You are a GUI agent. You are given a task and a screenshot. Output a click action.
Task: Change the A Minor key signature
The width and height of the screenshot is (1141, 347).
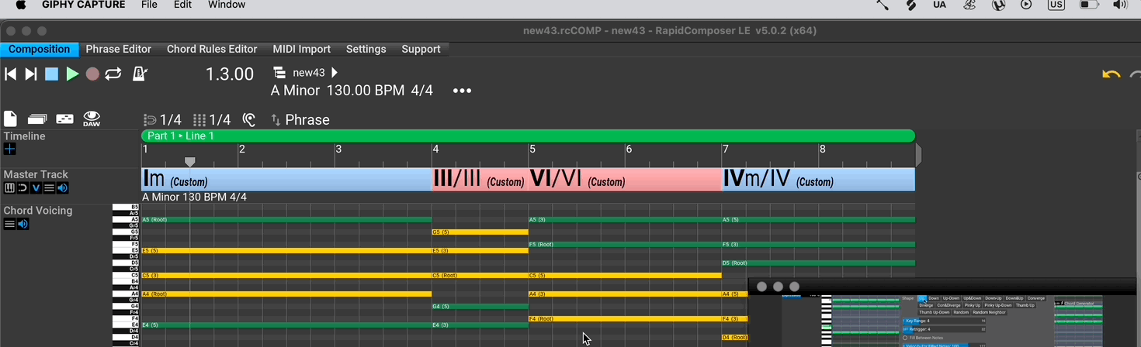(295, 91)
